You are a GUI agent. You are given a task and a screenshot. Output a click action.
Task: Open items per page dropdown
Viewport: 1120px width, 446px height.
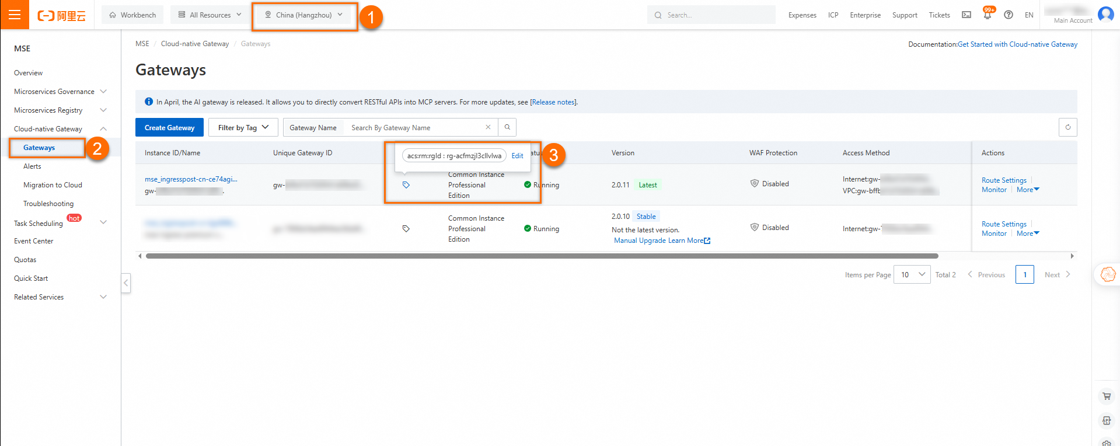coord(912,274)
